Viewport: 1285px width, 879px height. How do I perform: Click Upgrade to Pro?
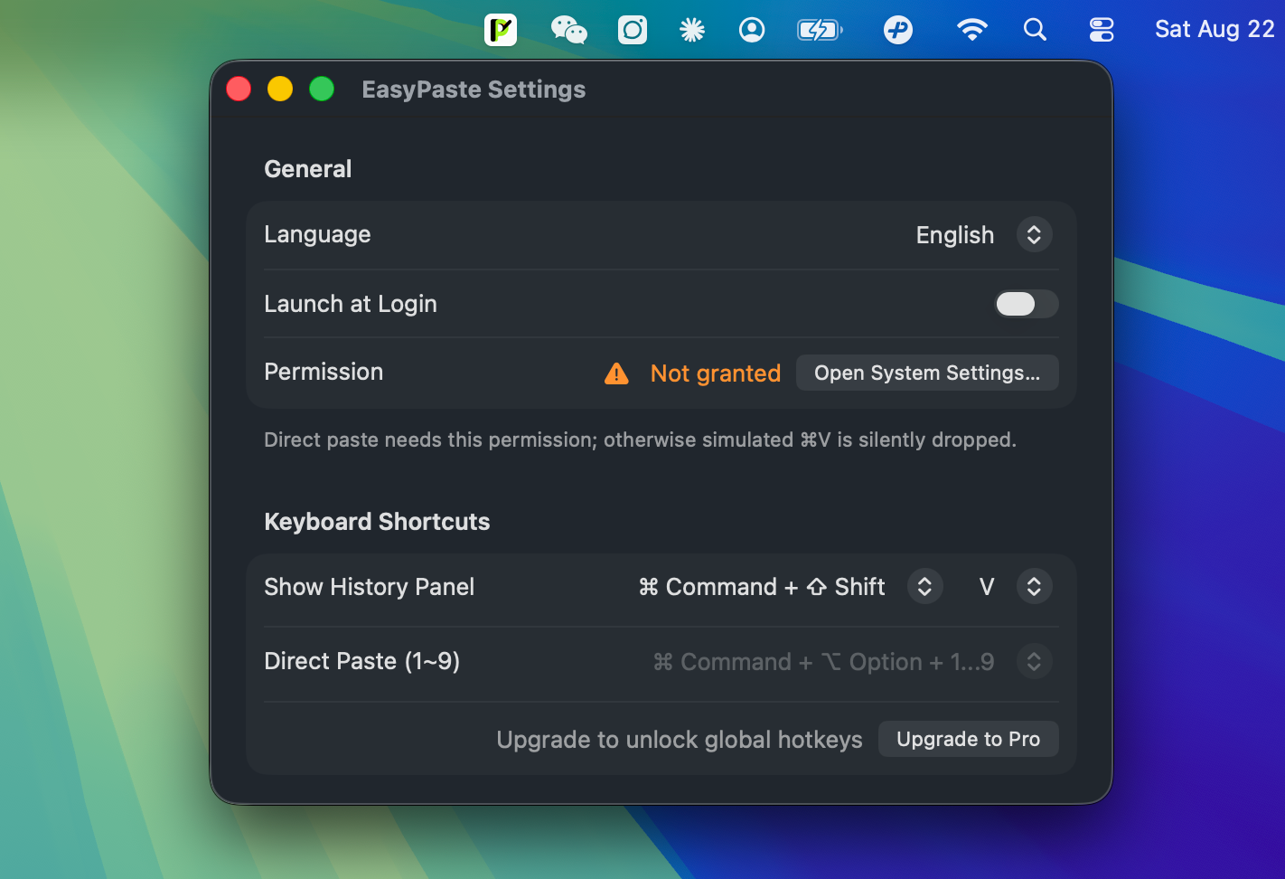point(969,739)
